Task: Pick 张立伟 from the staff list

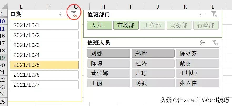Action: click(198, 83)
